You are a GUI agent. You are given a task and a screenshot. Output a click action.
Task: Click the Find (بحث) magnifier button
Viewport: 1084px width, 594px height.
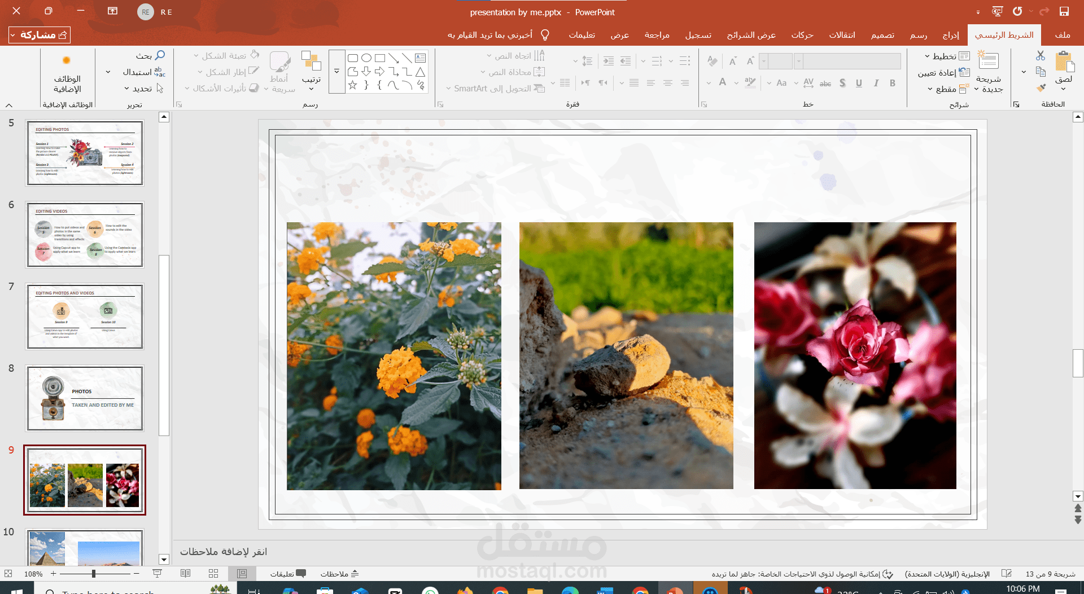(x=150, y=55)
